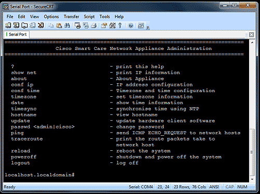This screenshot has width=260, height=194.
Task: Click cursor position '23, 24' in status bar
Action: (x=163, y=187)
